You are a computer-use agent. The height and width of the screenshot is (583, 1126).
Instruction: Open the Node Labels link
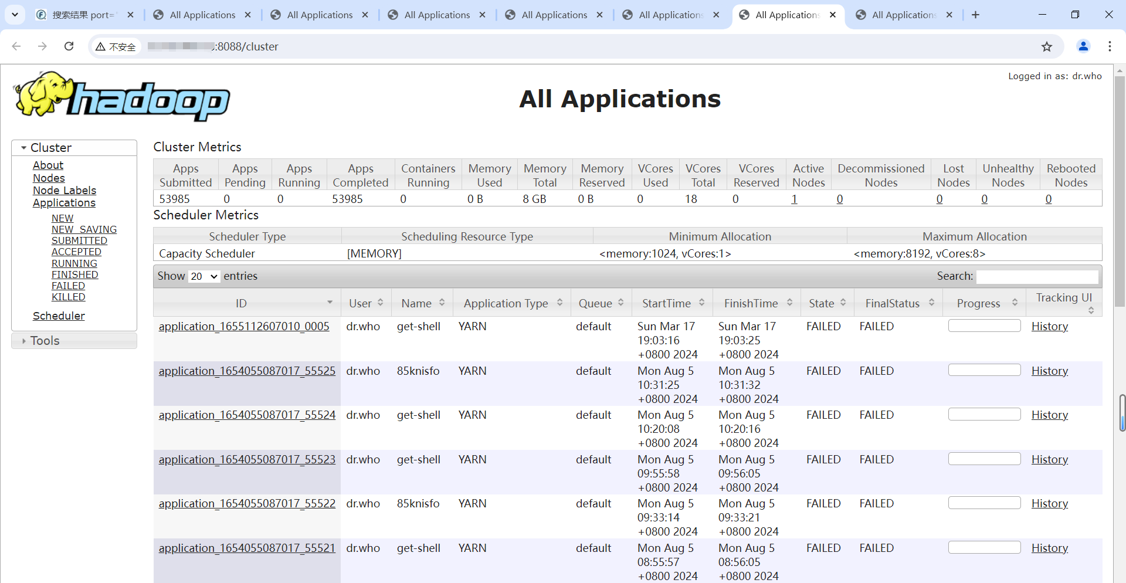(65, 190)
